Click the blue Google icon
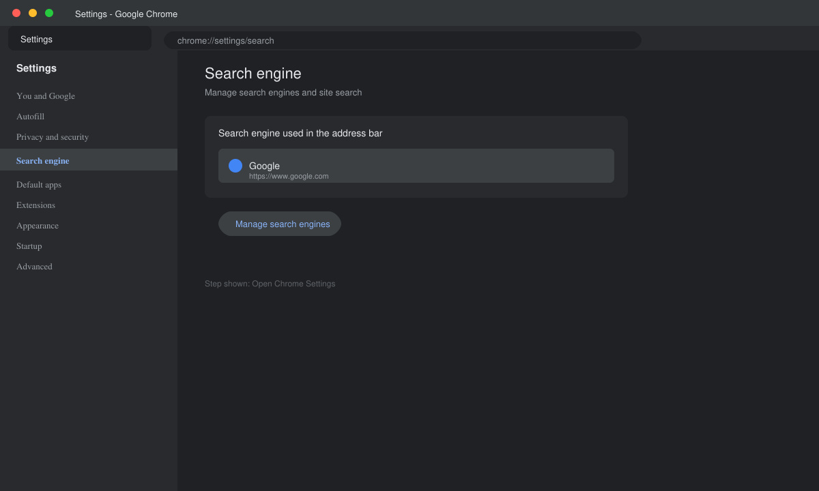Image resolution: width=819 pixels, height=491 pixels. click(235, 166)
